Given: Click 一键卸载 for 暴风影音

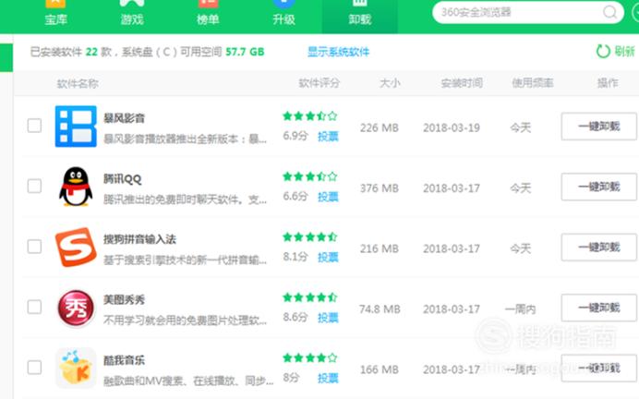Looking at the screenshot, I should coord(598,127).
